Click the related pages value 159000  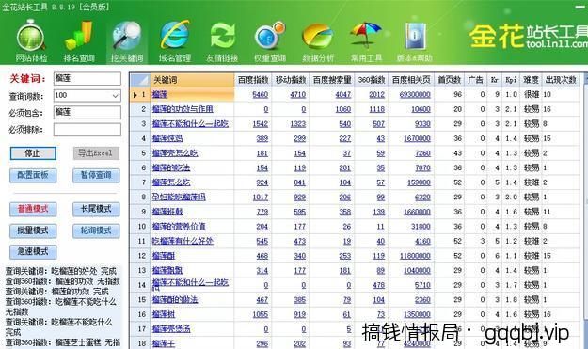pyautogui.click(x=419, y=182)
